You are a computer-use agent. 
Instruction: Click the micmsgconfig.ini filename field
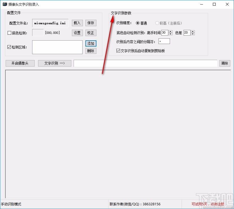pyautogui.click(x=50, y=23)
